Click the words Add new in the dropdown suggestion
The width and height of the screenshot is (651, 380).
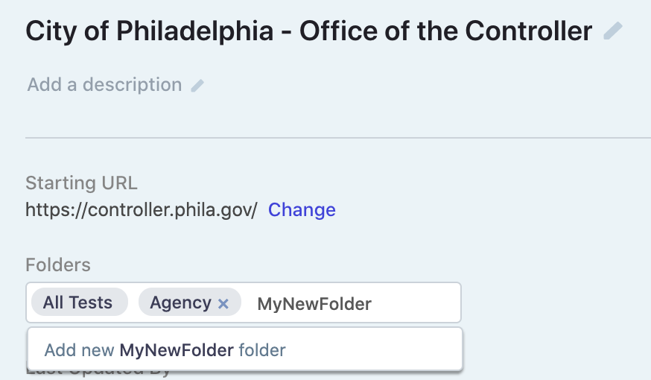point(79,349)
